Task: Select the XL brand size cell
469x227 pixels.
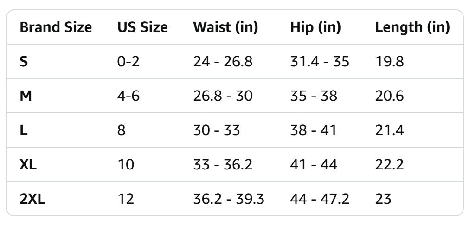Action: click(x=28, y=165)
